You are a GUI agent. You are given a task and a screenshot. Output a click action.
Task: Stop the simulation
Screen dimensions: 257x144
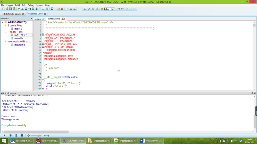coord(22,135)
